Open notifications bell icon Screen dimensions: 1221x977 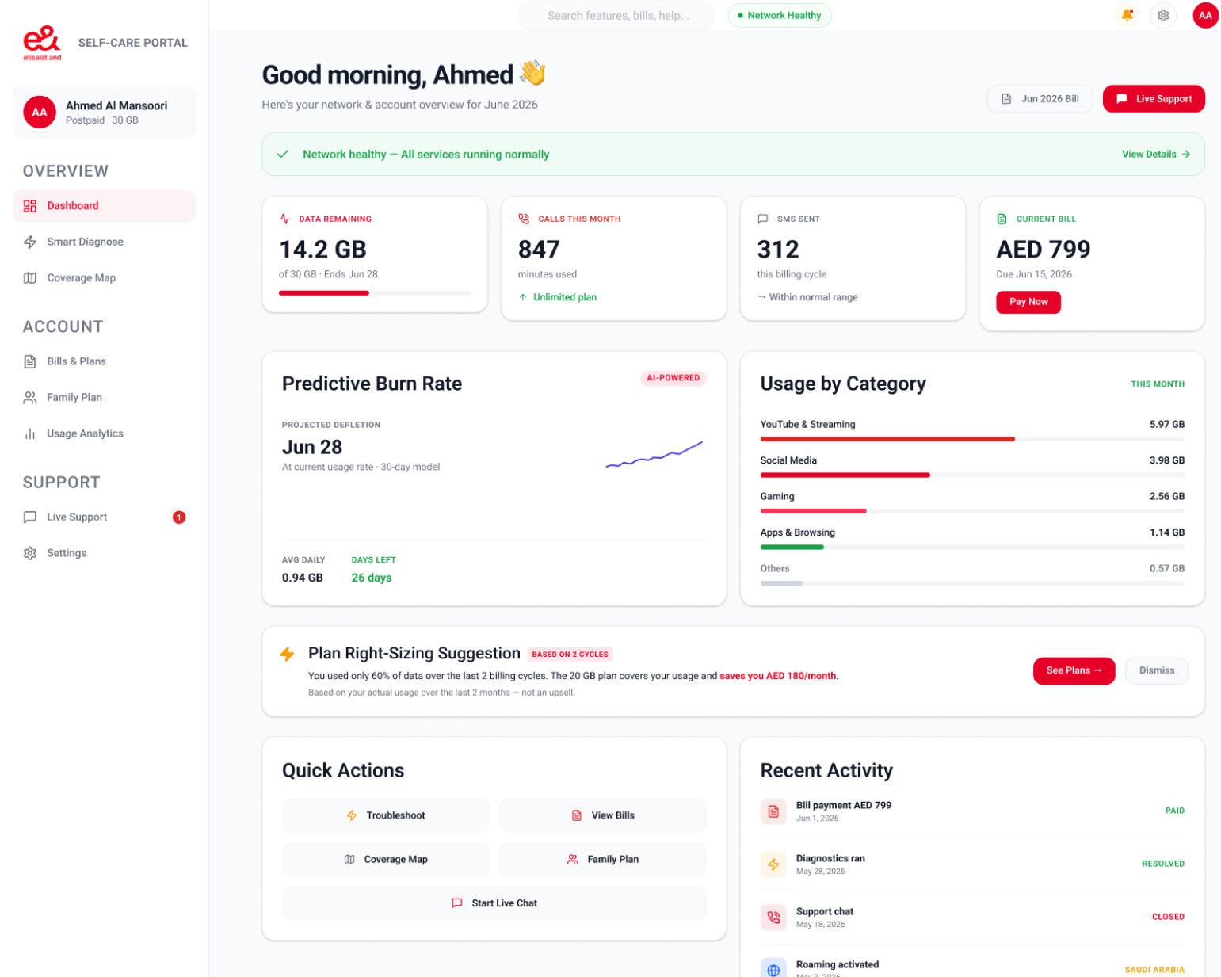tap(1127, 15)
